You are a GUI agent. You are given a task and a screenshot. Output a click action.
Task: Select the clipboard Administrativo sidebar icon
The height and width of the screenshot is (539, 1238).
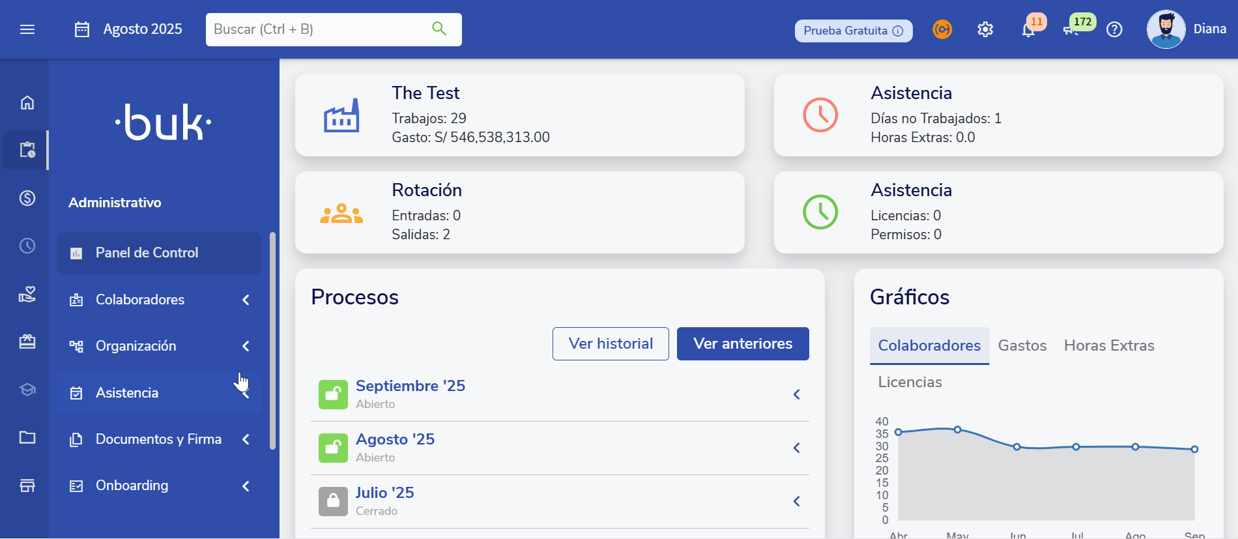click(27, 150)
